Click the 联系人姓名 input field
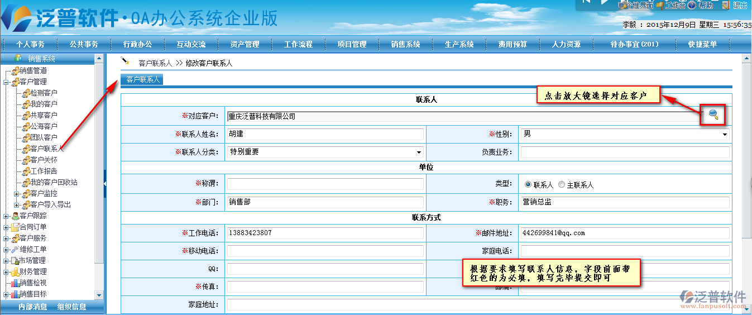 point(325,135)
